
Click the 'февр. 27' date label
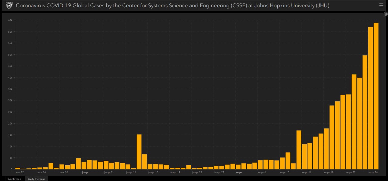pyautogui.click(x=219, y=172)
